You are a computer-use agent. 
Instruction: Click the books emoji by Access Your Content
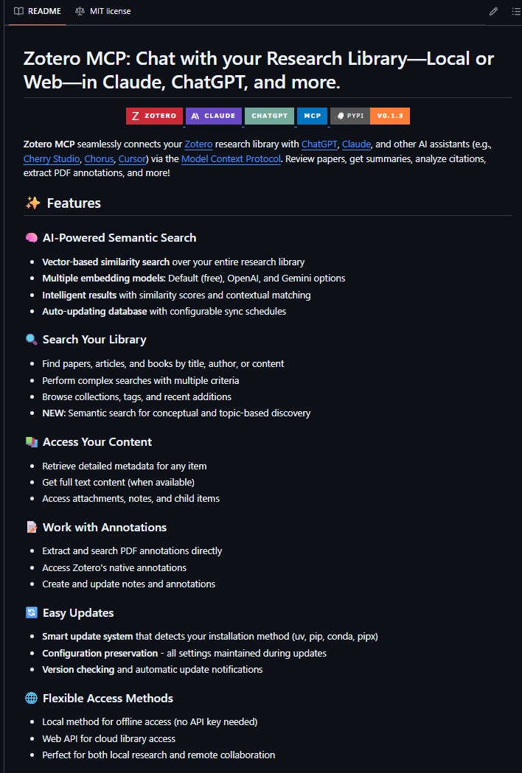pos(31,442)
